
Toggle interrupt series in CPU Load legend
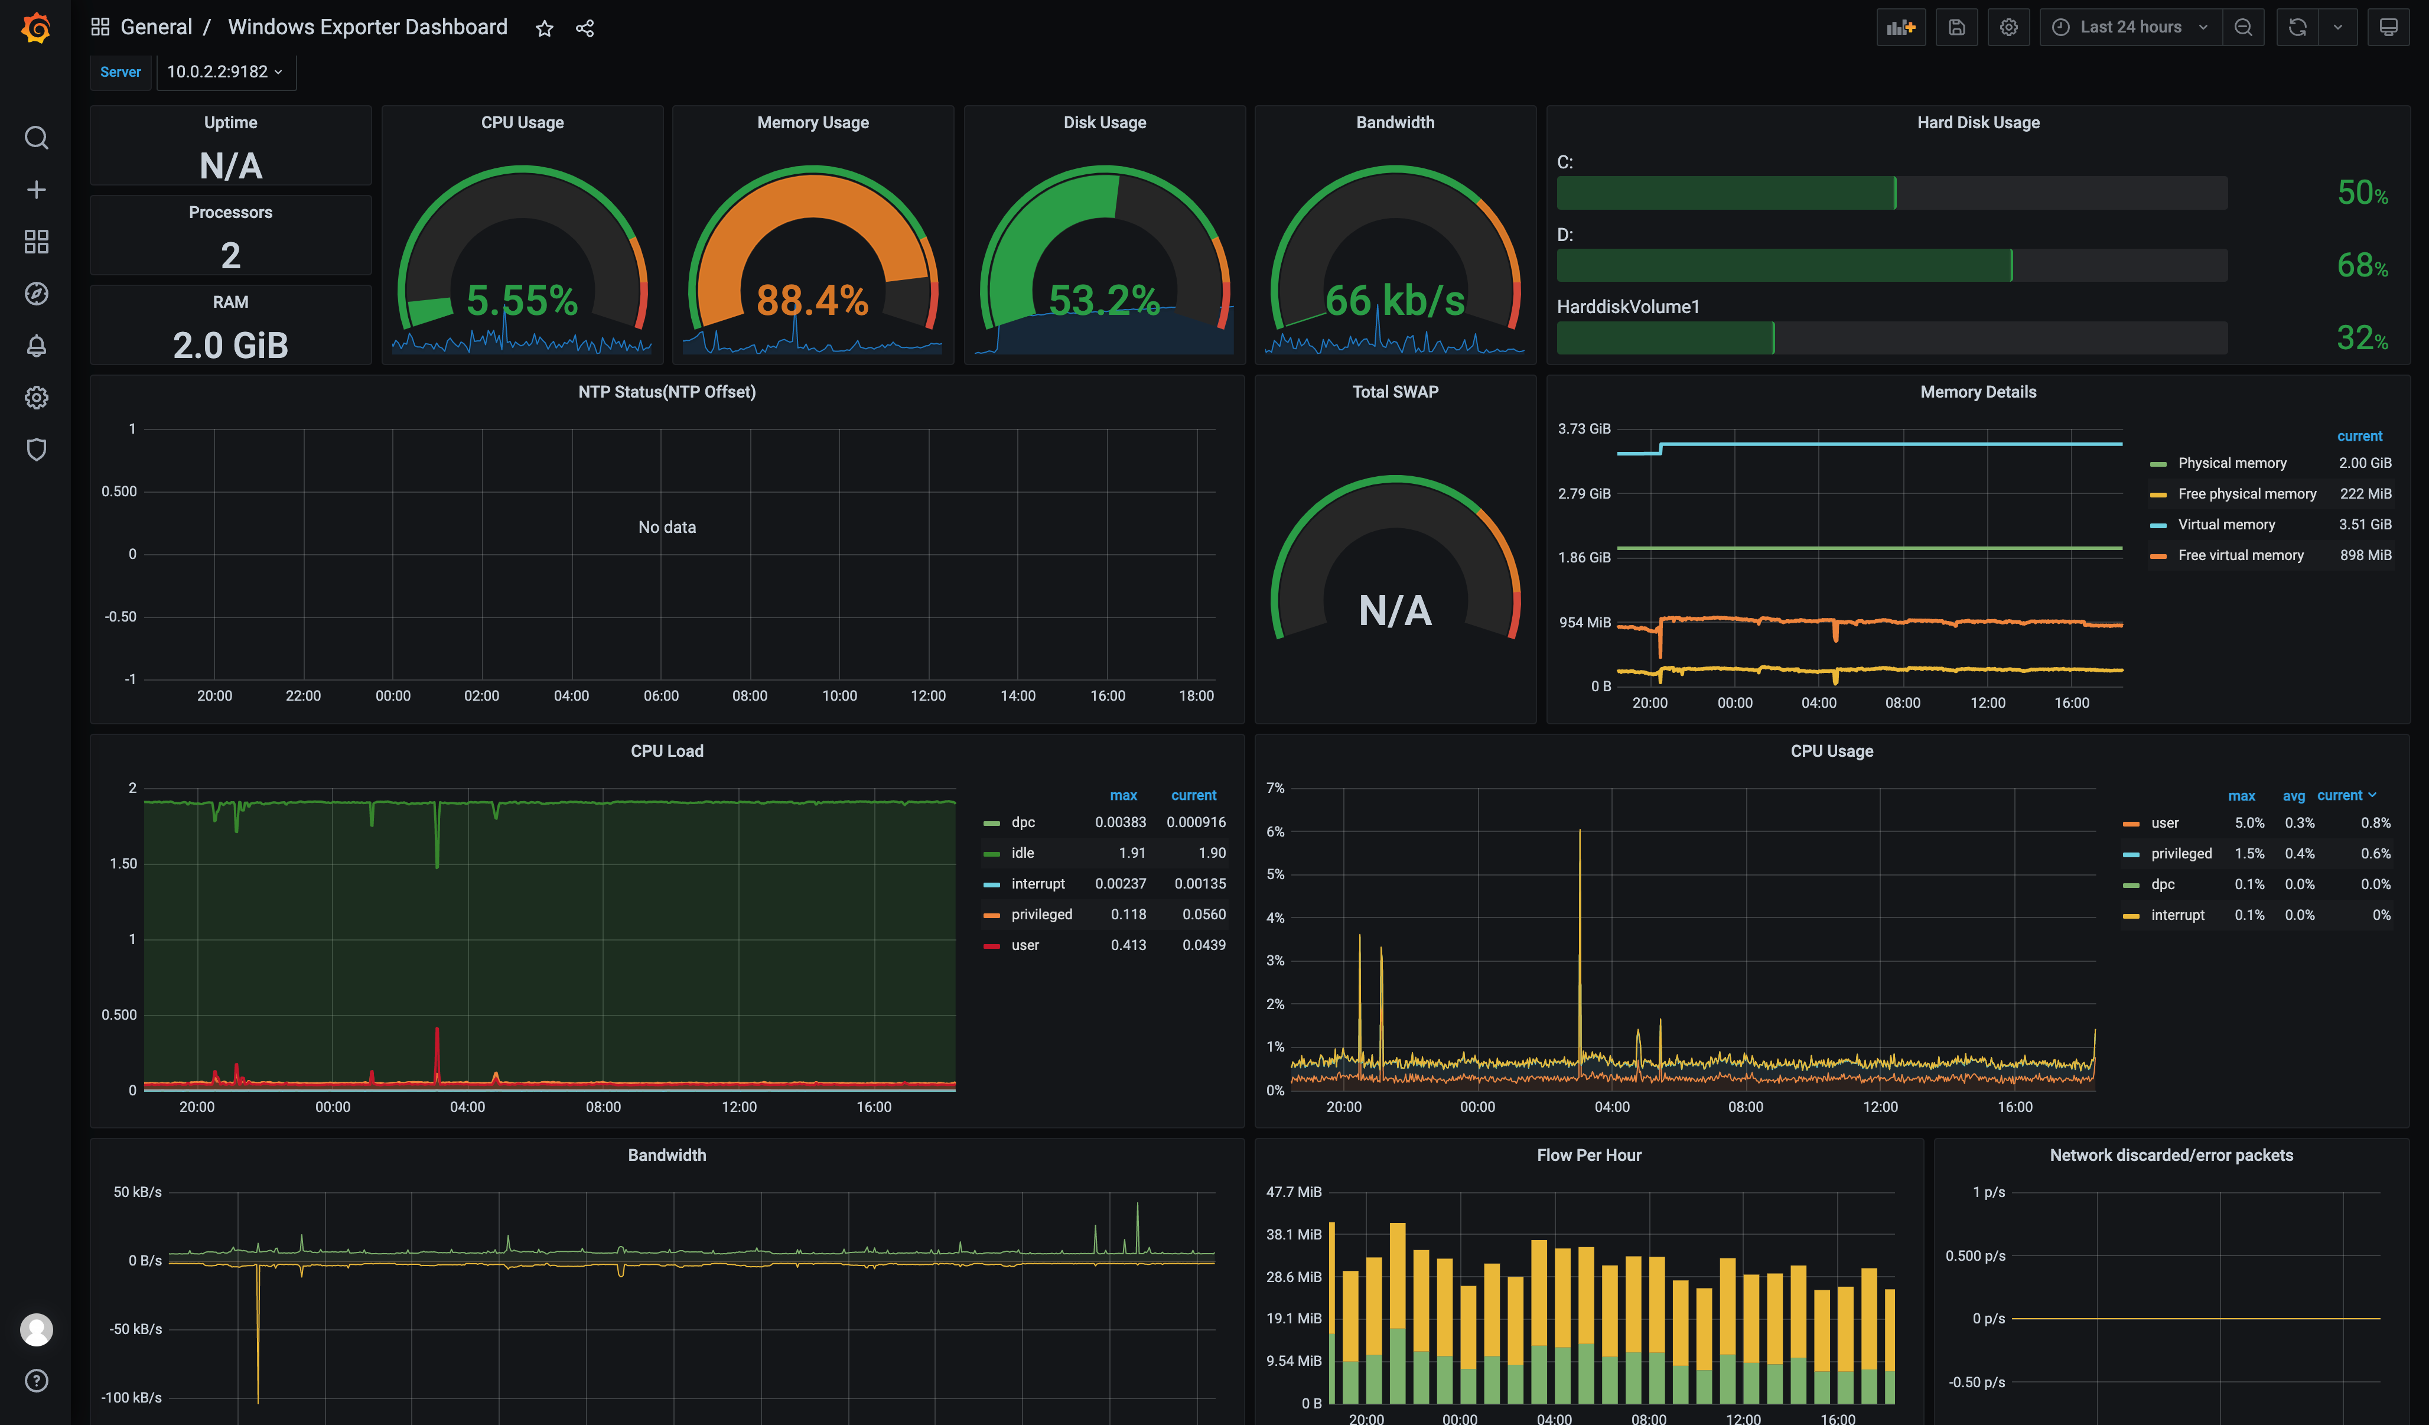[1037, 884]
